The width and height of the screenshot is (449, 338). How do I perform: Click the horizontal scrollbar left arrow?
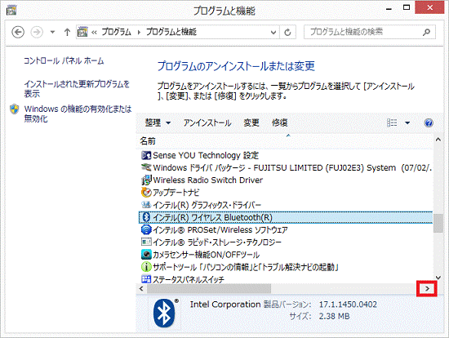point(141,288)
